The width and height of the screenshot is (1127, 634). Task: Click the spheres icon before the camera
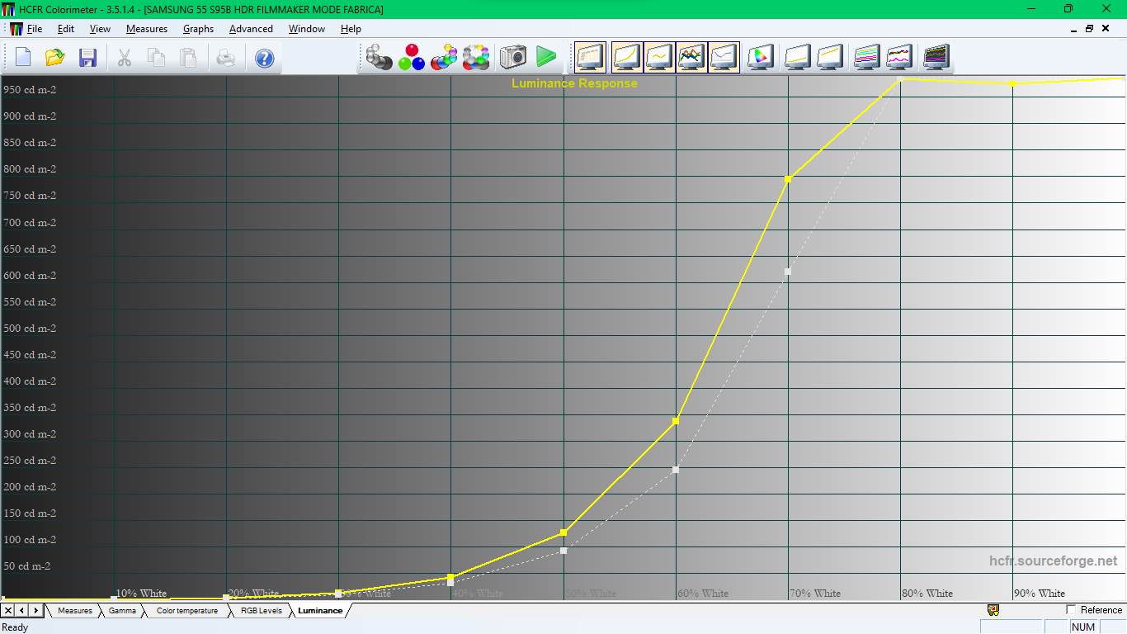[476, 57]
